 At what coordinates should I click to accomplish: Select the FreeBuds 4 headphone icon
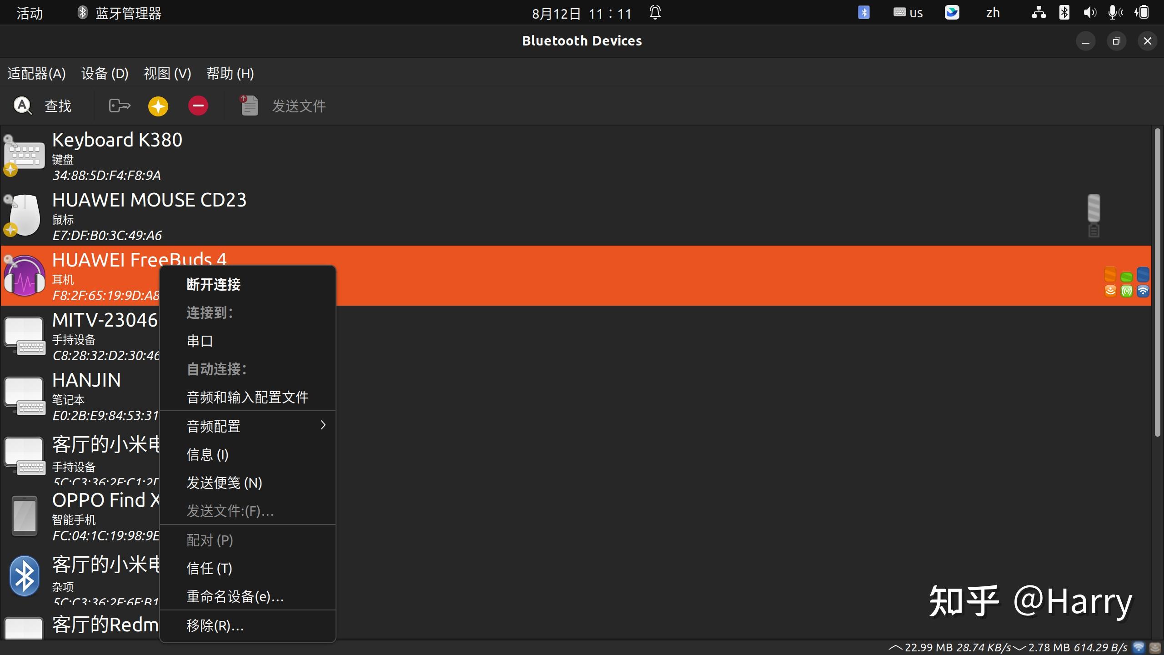(24, 276)
